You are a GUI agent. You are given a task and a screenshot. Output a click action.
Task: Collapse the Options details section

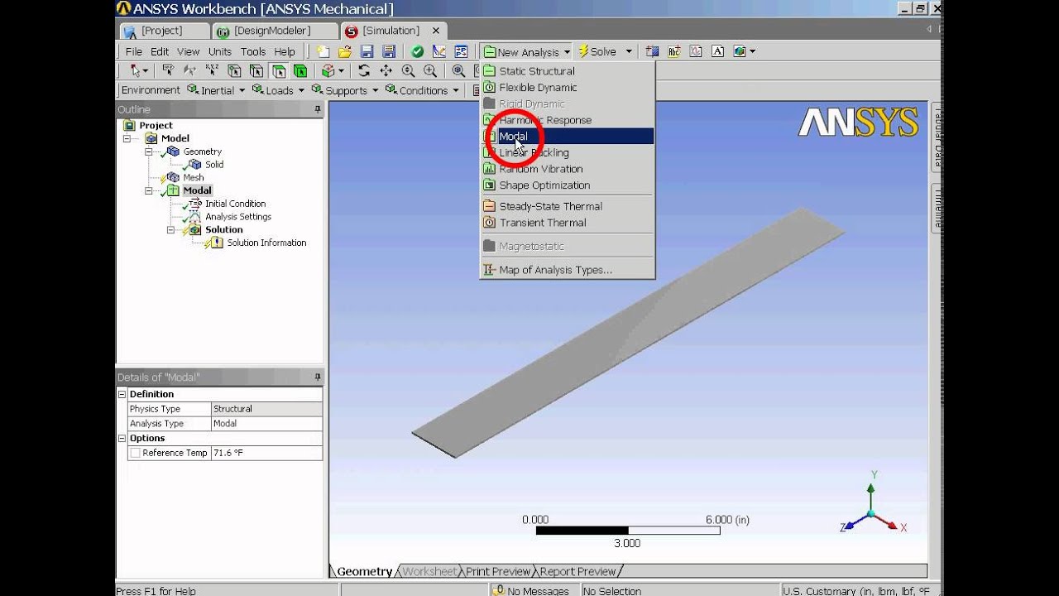[x=122, y=438]
